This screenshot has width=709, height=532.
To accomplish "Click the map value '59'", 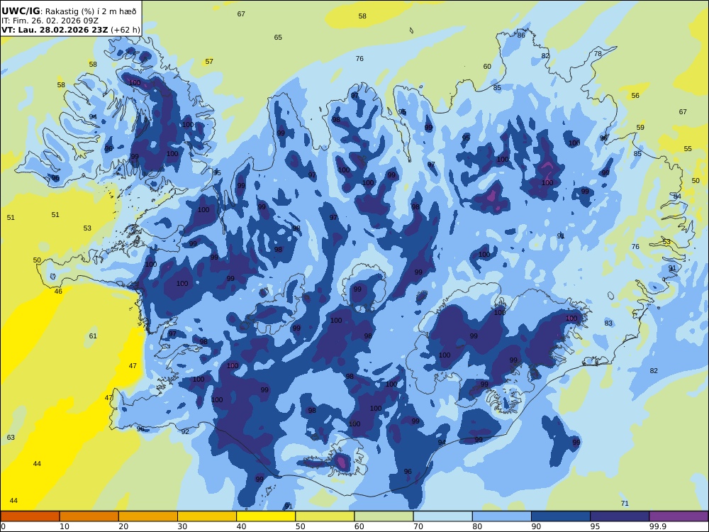I will click(x=640, y=127).
